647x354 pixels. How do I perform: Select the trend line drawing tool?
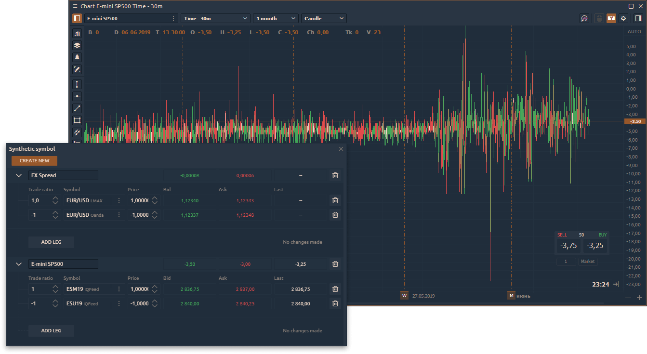[77, 108]
